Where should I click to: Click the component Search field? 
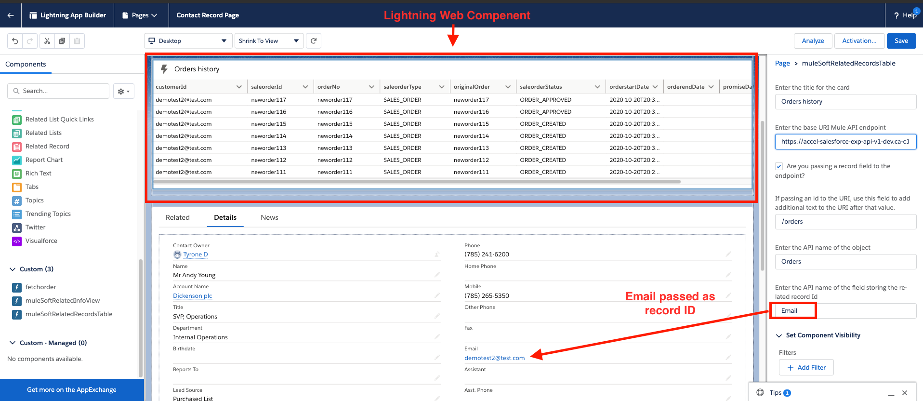point(58,91)
